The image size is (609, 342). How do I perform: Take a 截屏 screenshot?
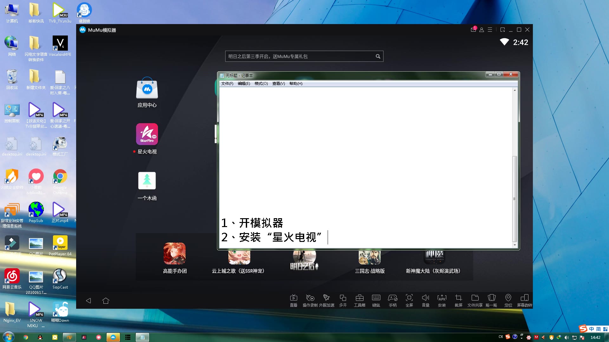coord(458,300)
